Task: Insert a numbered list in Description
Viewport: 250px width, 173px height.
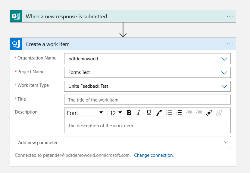Action: tap(179, 113)
